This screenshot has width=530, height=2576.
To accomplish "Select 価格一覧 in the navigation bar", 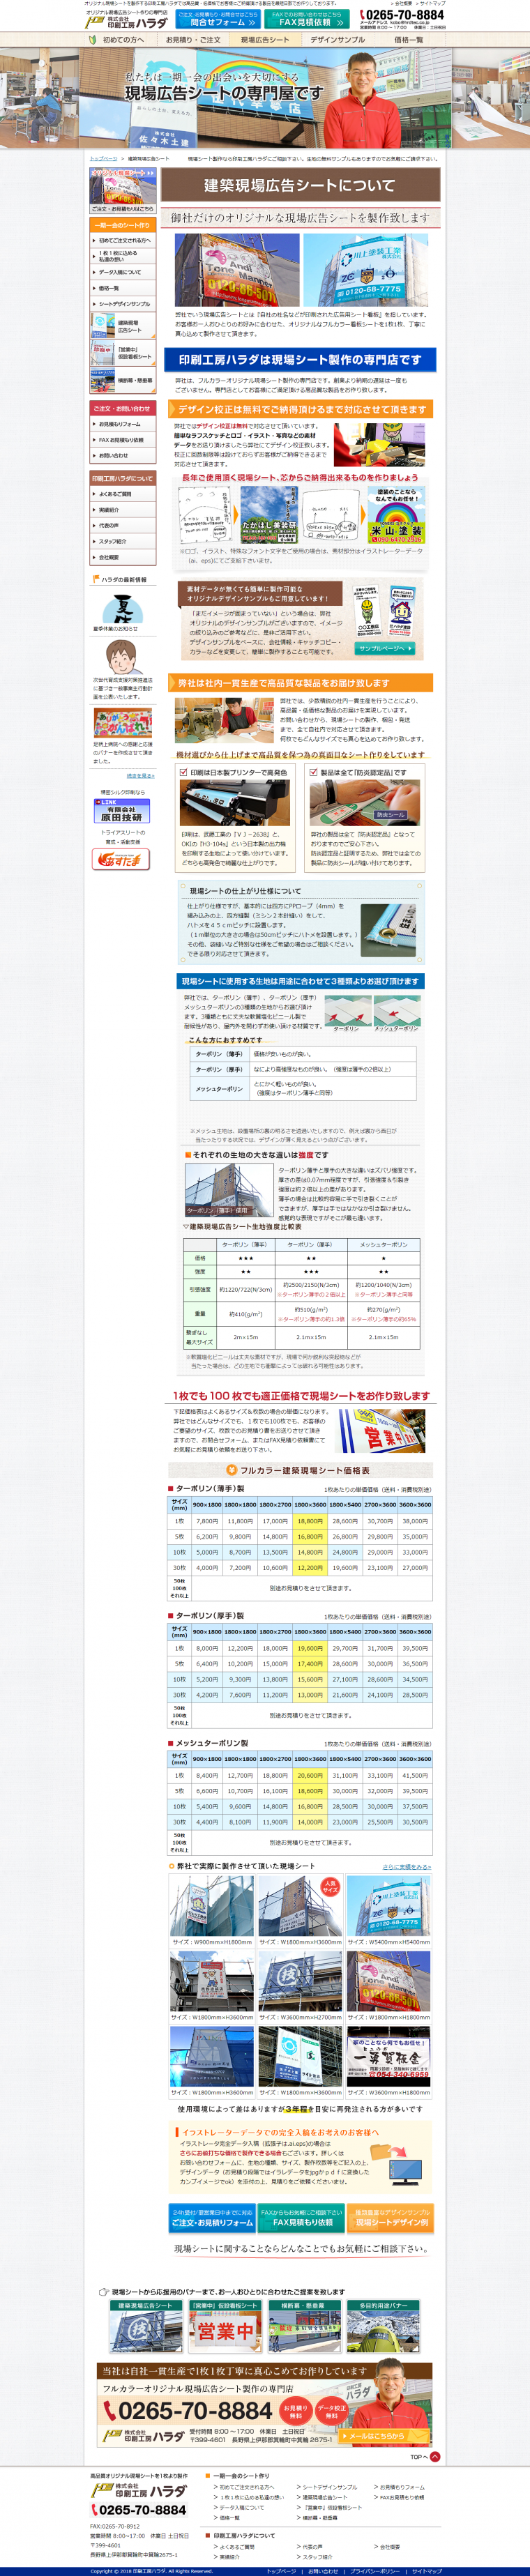I will click(x=408, y=40).
